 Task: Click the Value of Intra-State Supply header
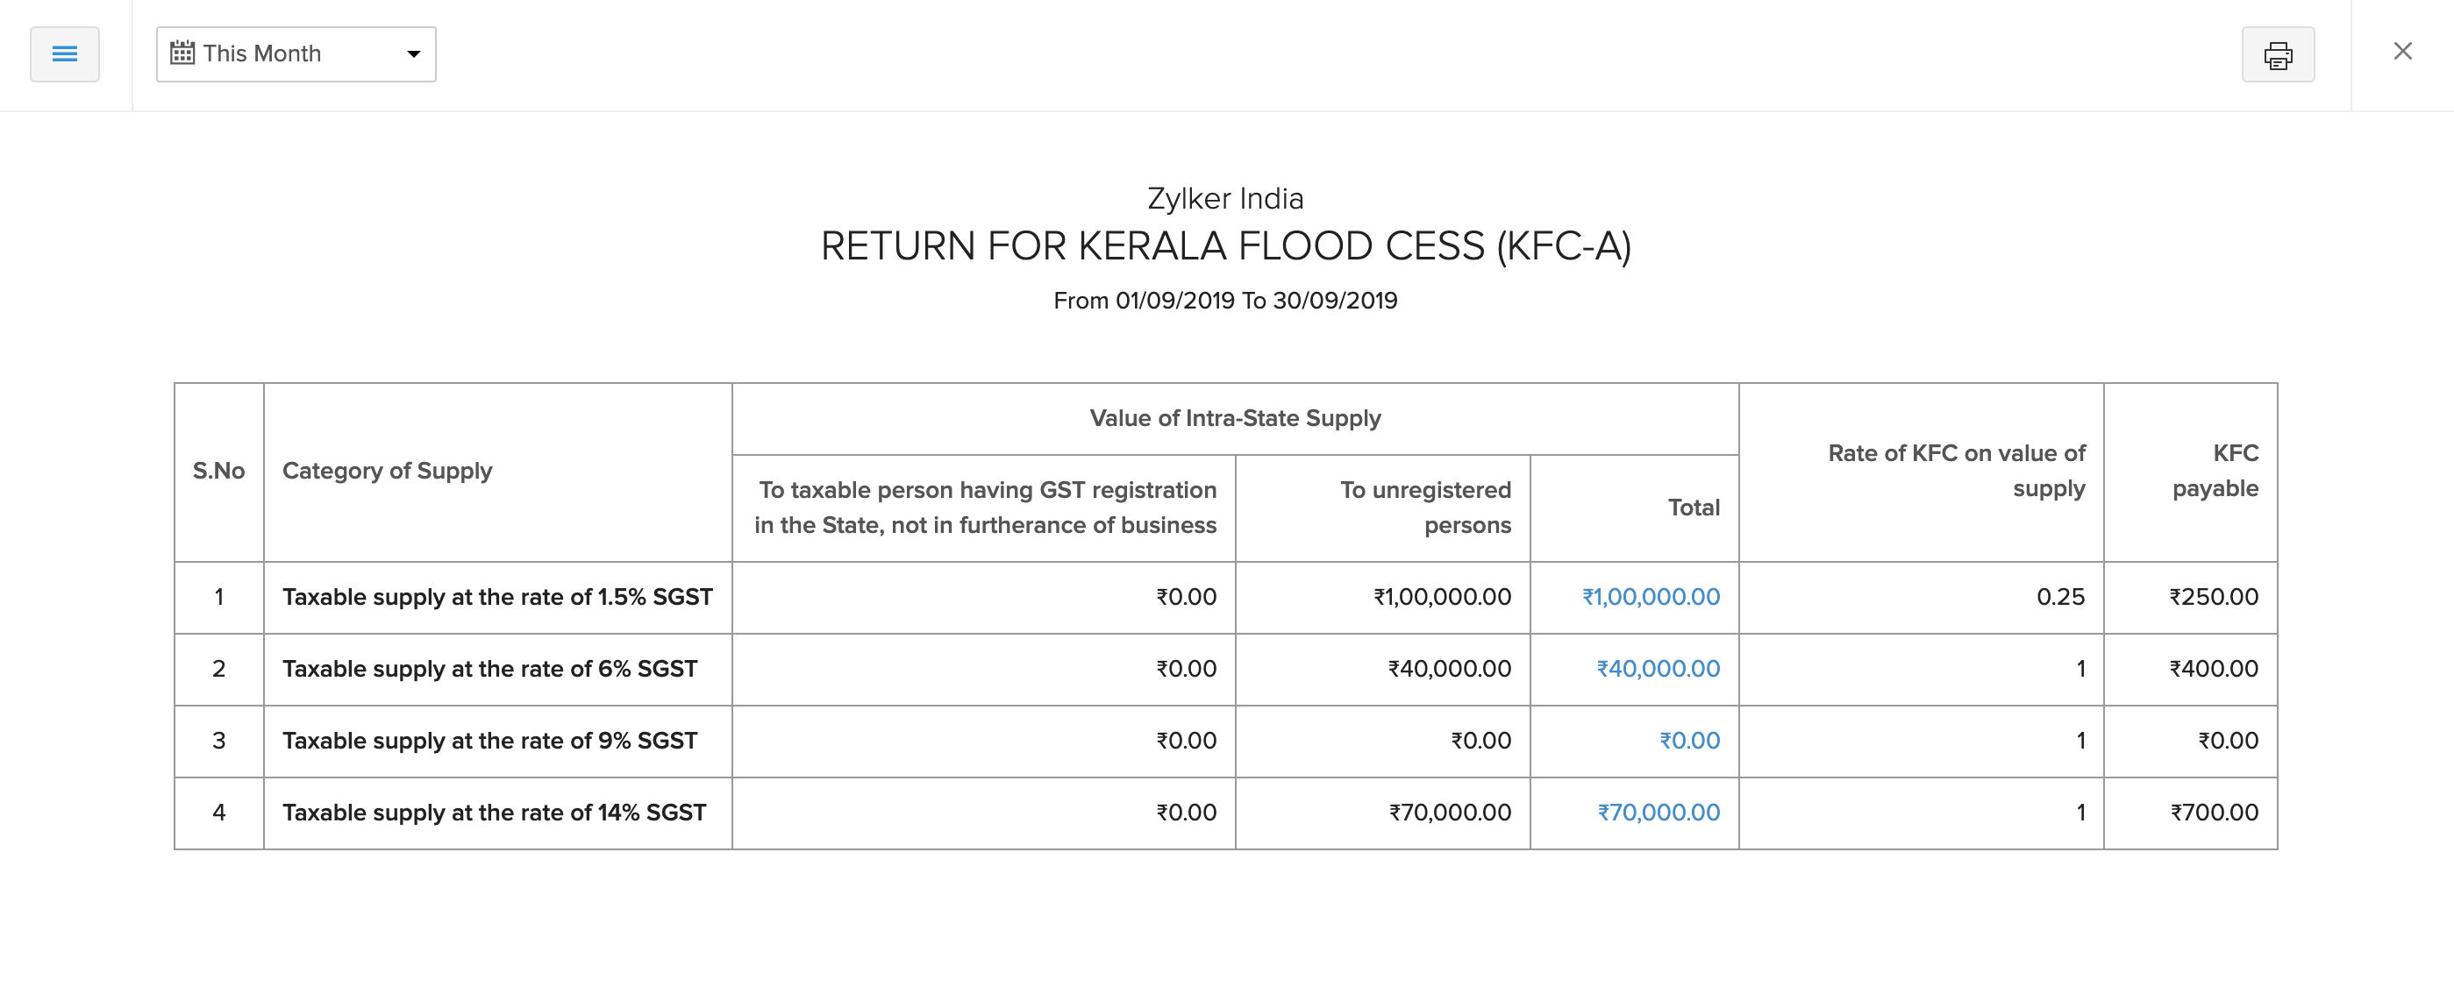click(1235, 417)
